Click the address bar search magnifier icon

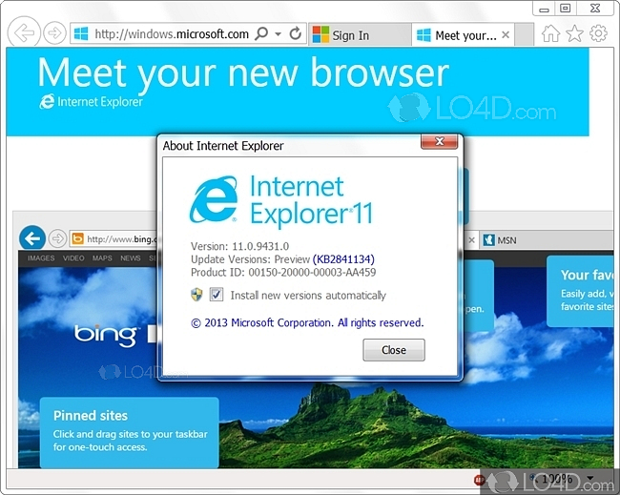[261, 33]
